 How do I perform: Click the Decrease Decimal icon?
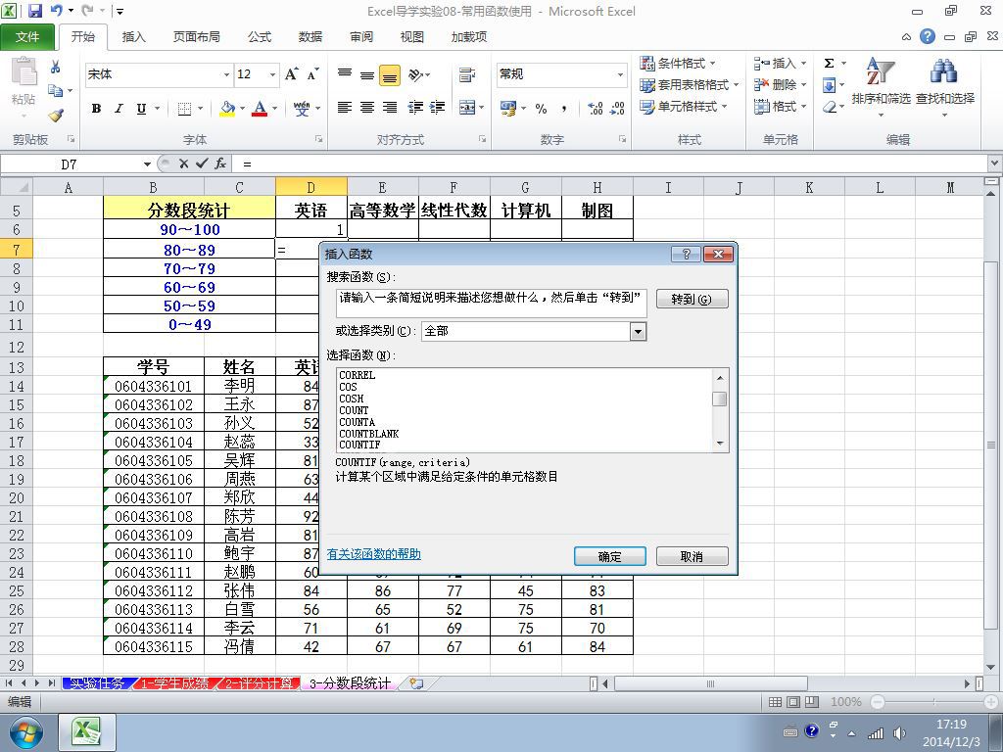coord(617,109)
